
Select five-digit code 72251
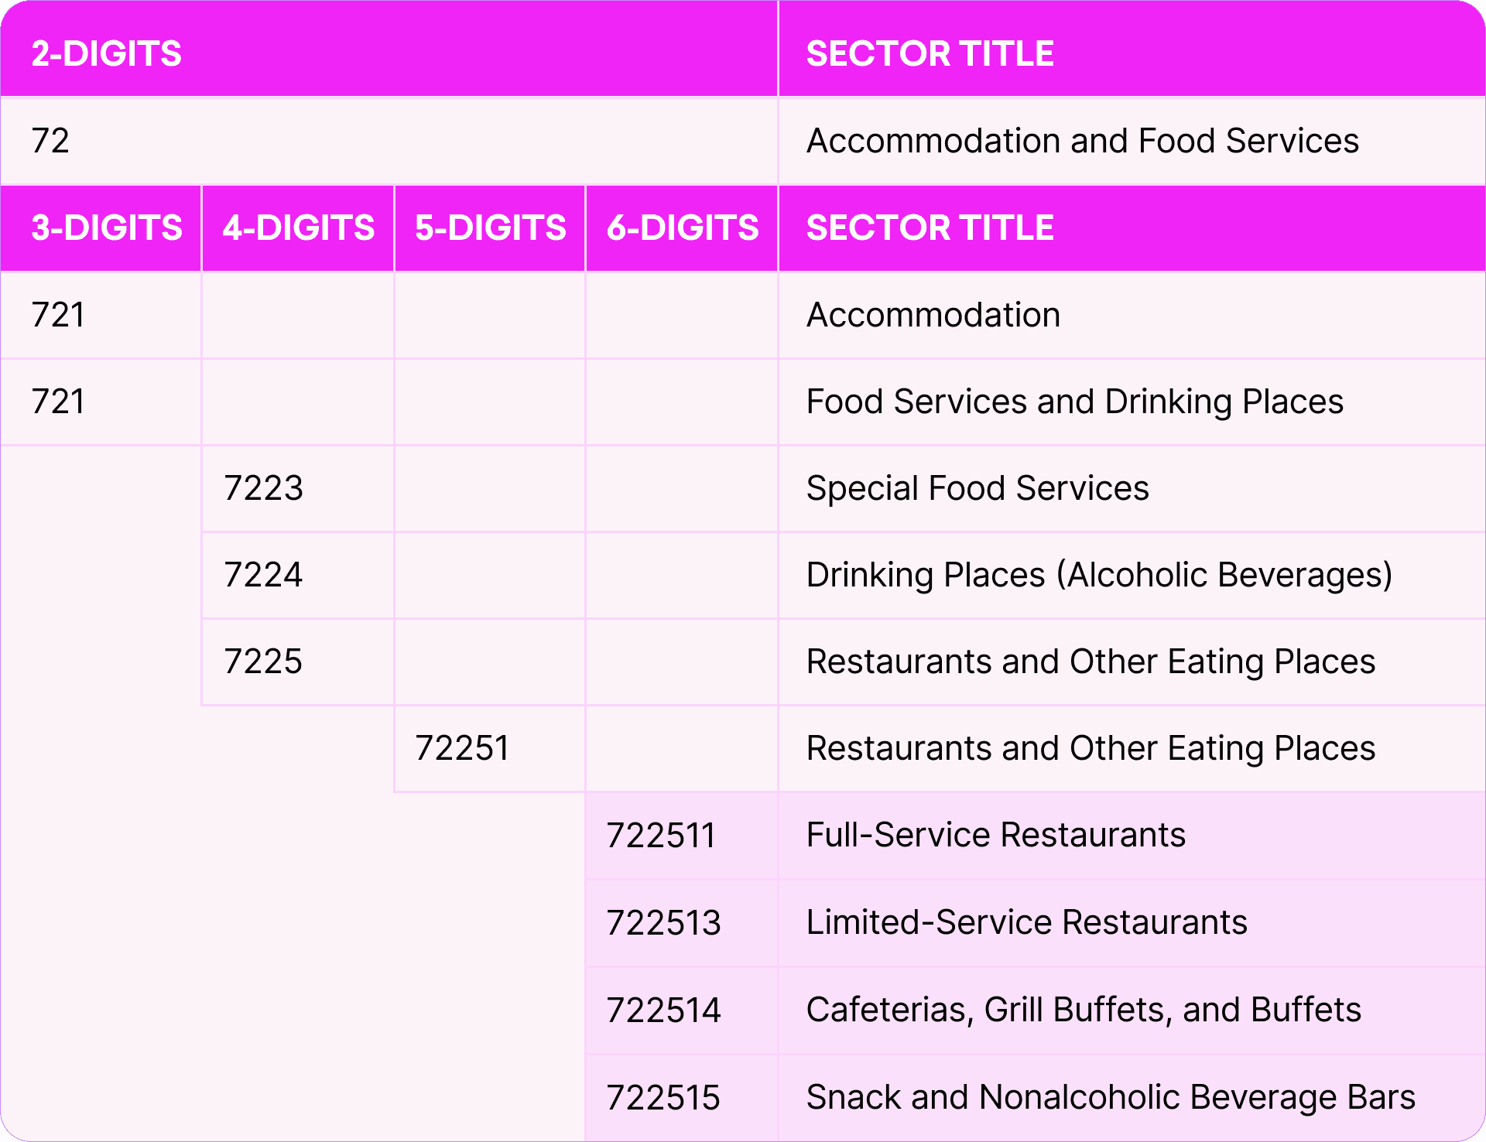462,748
